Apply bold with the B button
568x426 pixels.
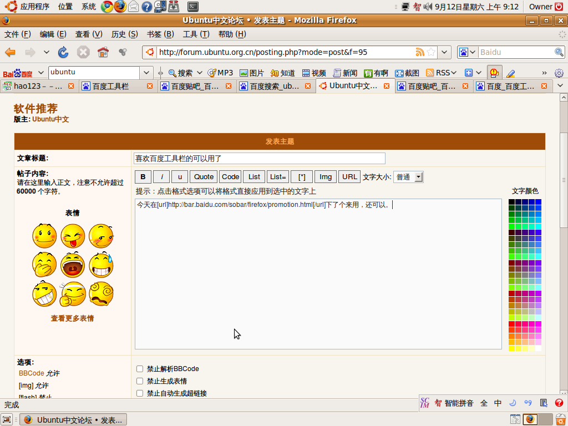(143, 177)
